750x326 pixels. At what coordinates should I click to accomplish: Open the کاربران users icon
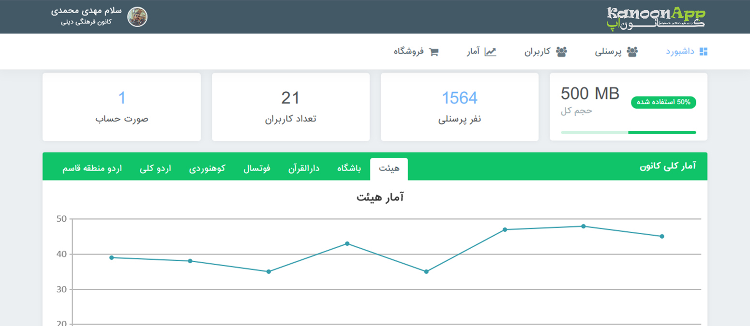pyautogui.click(x=562, y=51)
